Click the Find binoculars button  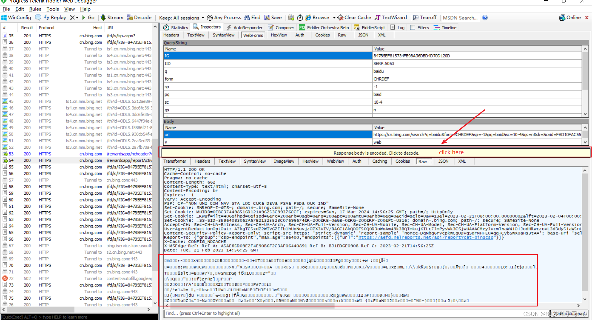click(252, 18)
